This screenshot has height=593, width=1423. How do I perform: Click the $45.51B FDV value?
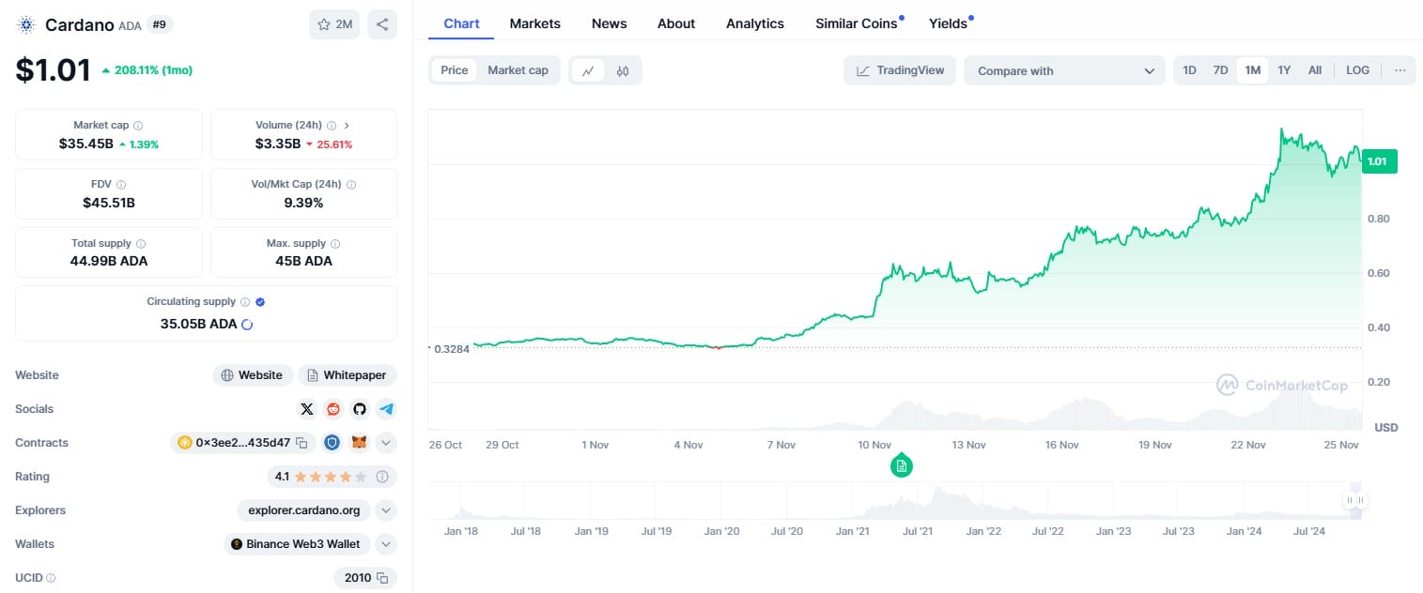pyautogui.click(x=109, y=203)
